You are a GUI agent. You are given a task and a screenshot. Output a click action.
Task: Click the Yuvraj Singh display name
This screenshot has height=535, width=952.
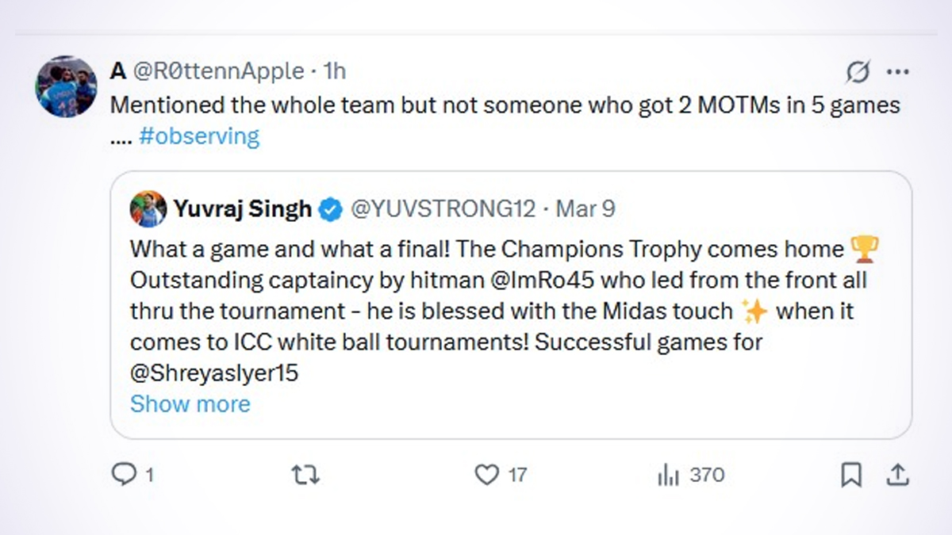242,209
